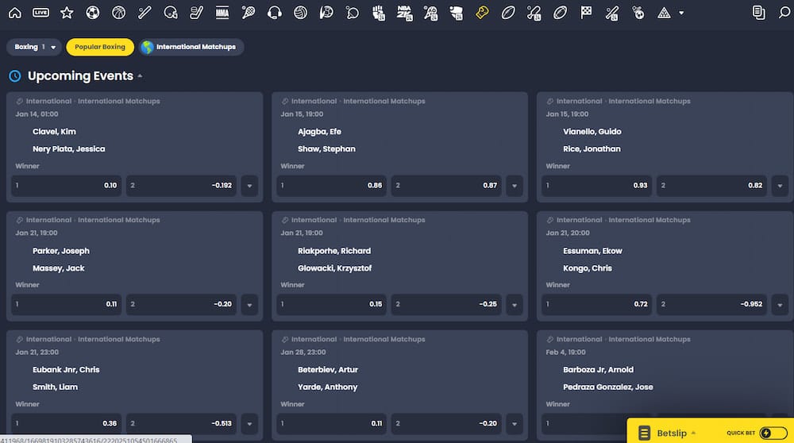Click the Upcoming Events heading
794x443 pixels.
(x=80, y=76)
